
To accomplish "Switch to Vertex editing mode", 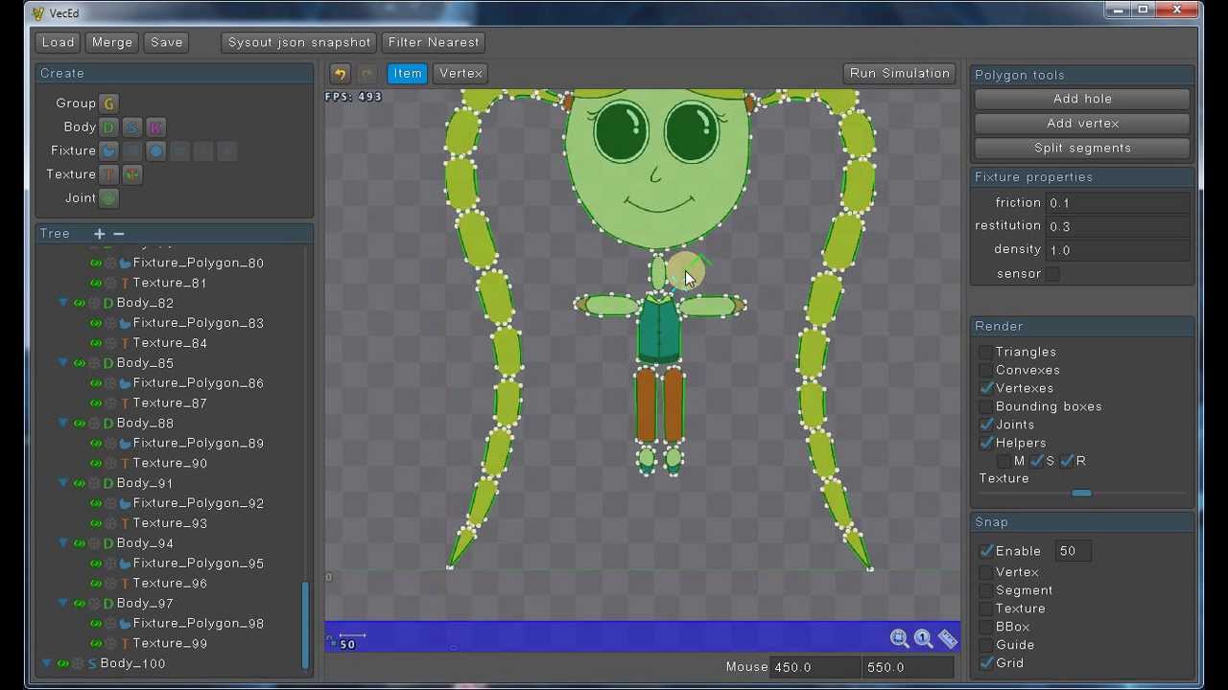I will (460, 74).
